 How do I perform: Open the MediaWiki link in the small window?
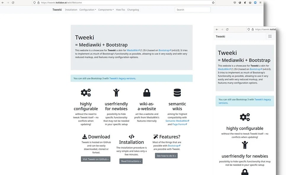tap(225, 69)
